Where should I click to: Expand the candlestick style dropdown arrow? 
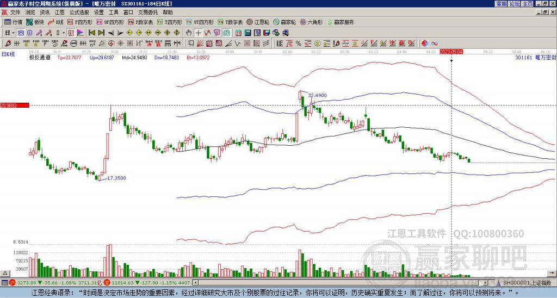click(64, 33)
